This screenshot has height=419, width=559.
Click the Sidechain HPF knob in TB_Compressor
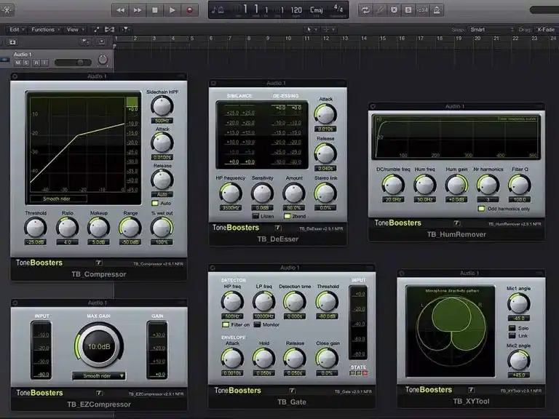point(162,105)
